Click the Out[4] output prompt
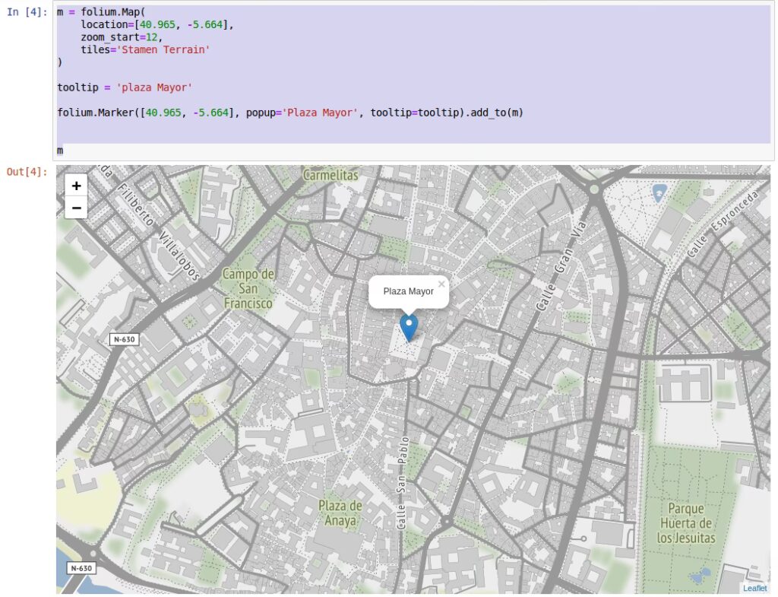Image resolution: width=778 pixels, height=597 pixels. click(27, 172)
